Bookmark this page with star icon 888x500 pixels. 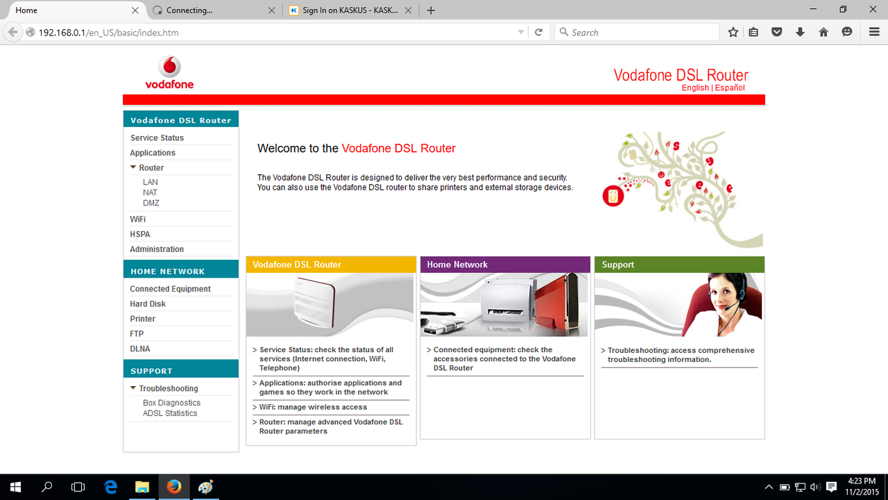[x=733, y=32]
